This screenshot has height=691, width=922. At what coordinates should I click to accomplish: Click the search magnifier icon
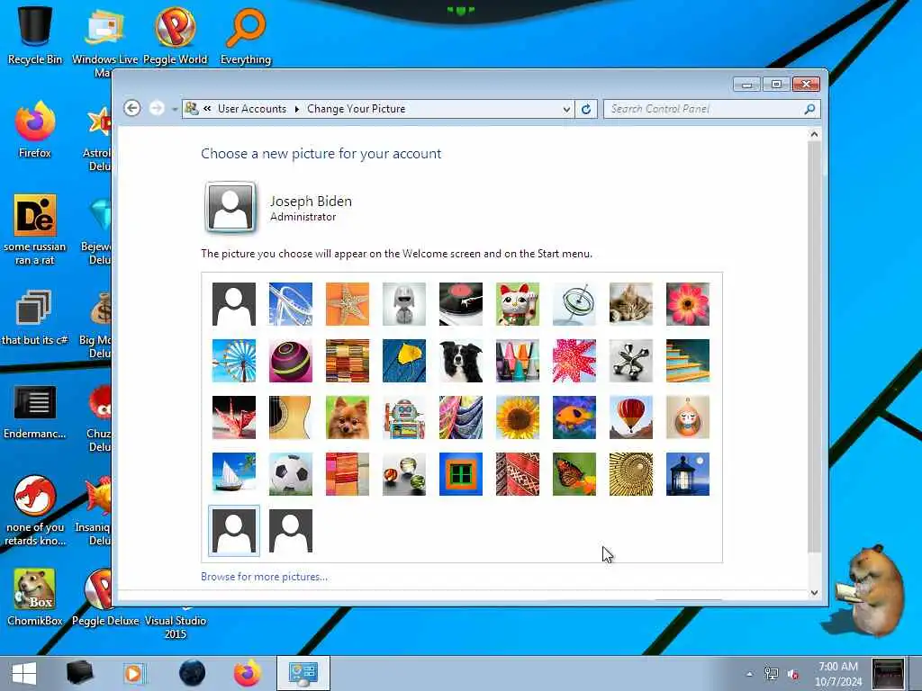click(809, 109)
